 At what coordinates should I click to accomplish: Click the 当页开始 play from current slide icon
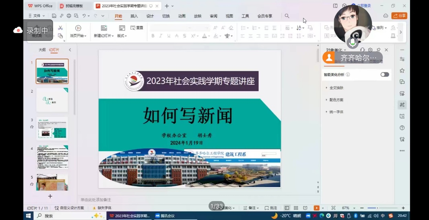pos(78,28)
